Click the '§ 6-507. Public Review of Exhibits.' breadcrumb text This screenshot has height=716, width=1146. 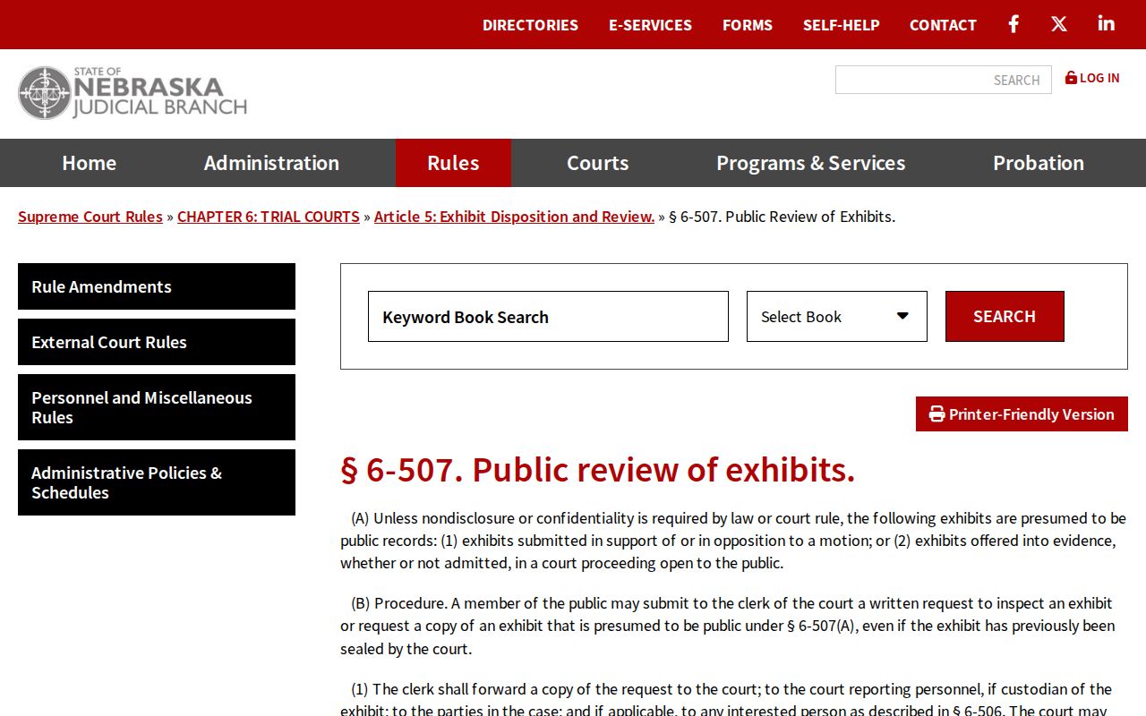pos(783,217)
